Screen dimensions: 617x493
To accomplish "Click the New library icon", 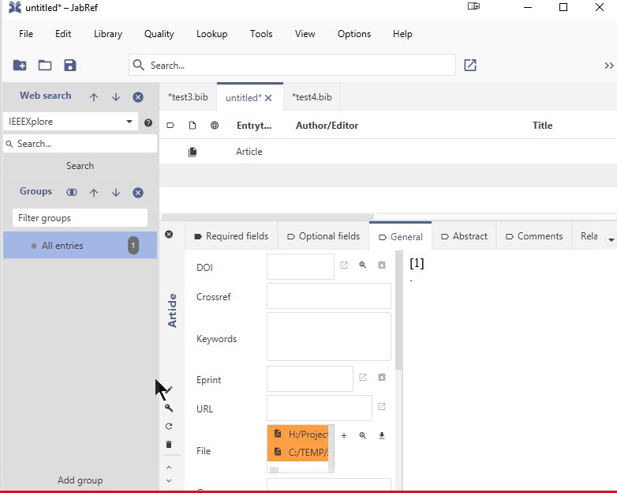I will (20, 65).
